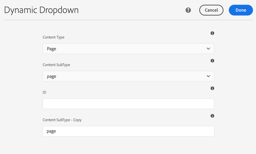The width and height of the screenshot is (256, 154).
Task: Expand the Content SubType chevron arrow
Action: [208, 76]
